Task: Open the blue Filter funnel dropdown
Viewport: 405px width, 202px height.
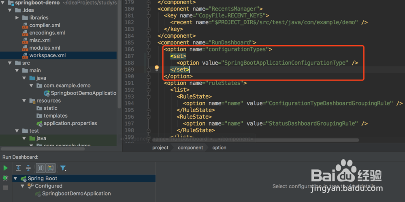Action: point(63,168)
